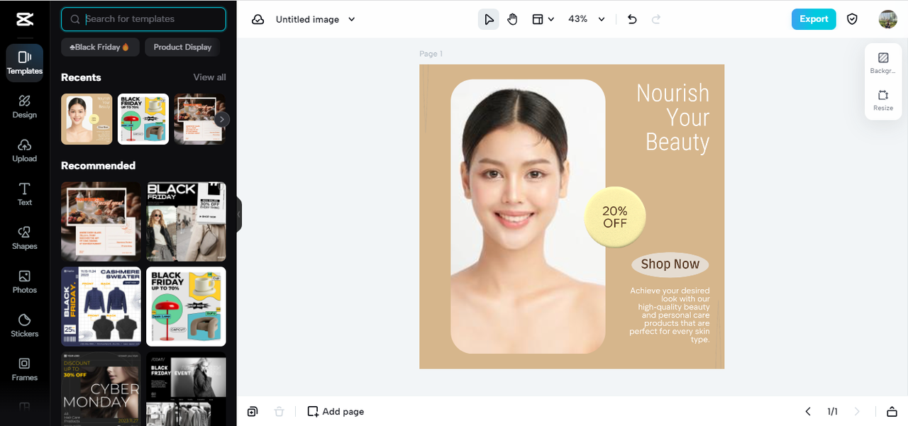Open the 43% zoom level dropdown
Screen dimensions: 908x426
587,19
